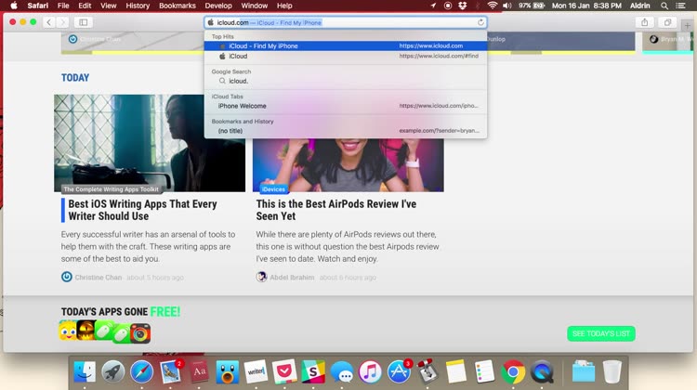
Task: Open Best AirPods Review article headline
Action: 336,210
